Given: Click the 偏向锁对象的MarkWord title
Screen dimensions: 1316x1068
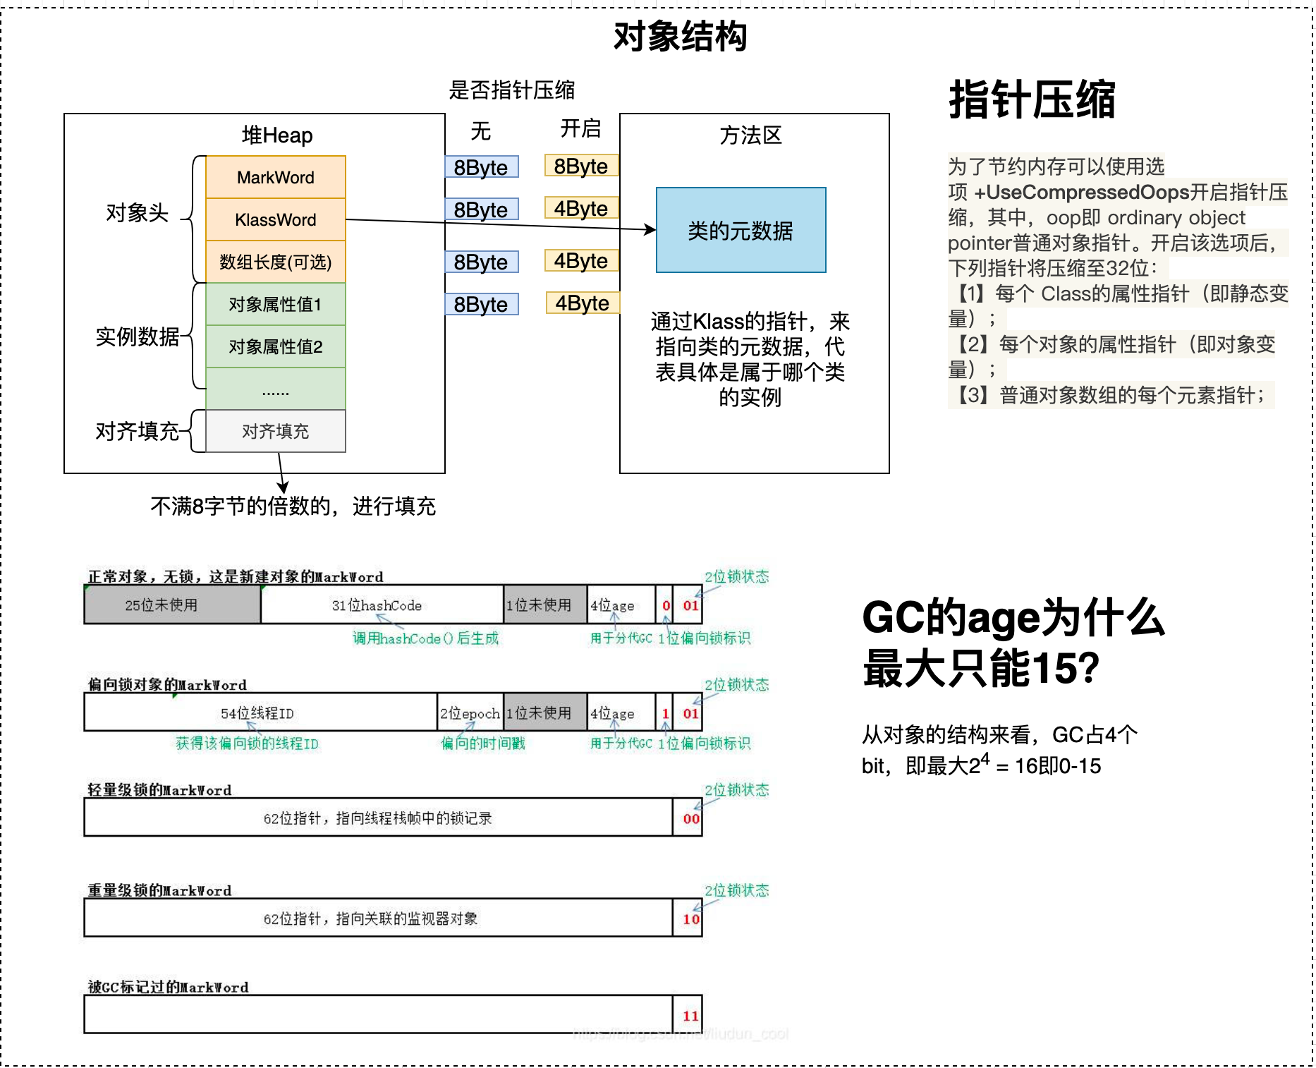Looking at the screenshot, I should [167, 684].
